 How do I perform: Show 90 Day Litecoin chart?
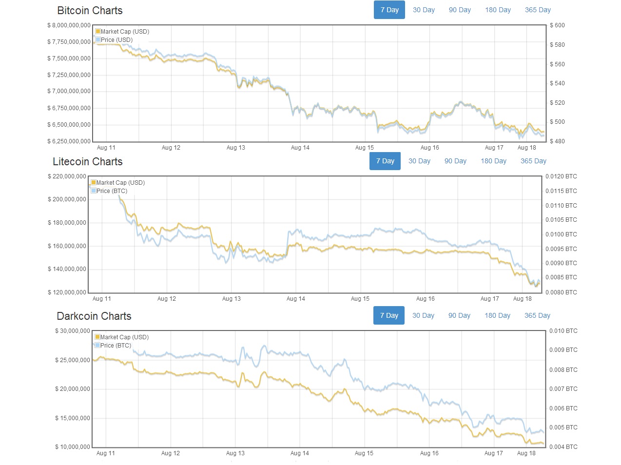[455, 161]
